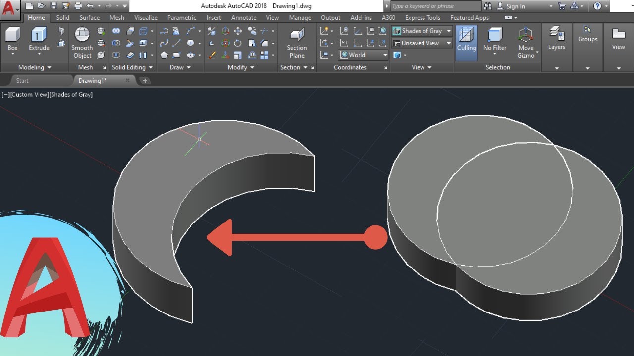
Task: Select the Rectangle draw tool
Action: (x=177, y=55)
